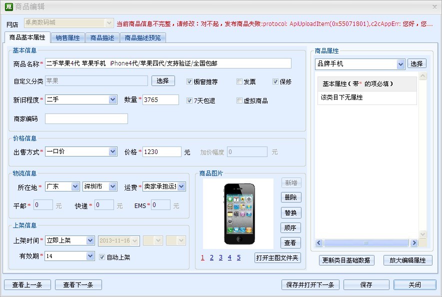Viewport: 442px width, 297px height.
Task: Click the 基本属性 header row
Action: (367, 83)
